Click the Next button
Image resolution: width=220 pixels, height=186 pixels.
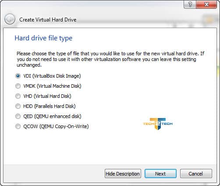(160, 174)
